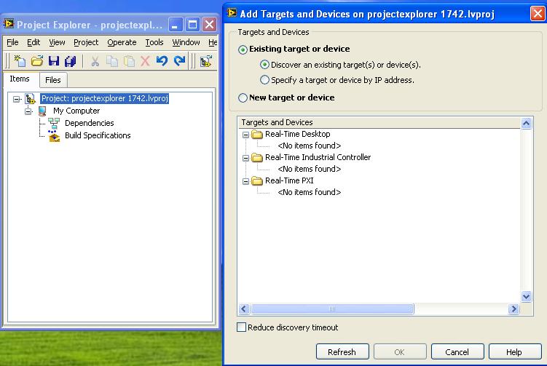This screenshot has width=547, height=366.
Task: Minimize the Project Explorer window
Action: point(175,25)
